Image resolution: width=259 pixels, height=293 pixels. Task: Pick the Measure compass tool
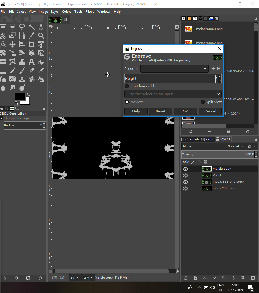pos(3,45)
